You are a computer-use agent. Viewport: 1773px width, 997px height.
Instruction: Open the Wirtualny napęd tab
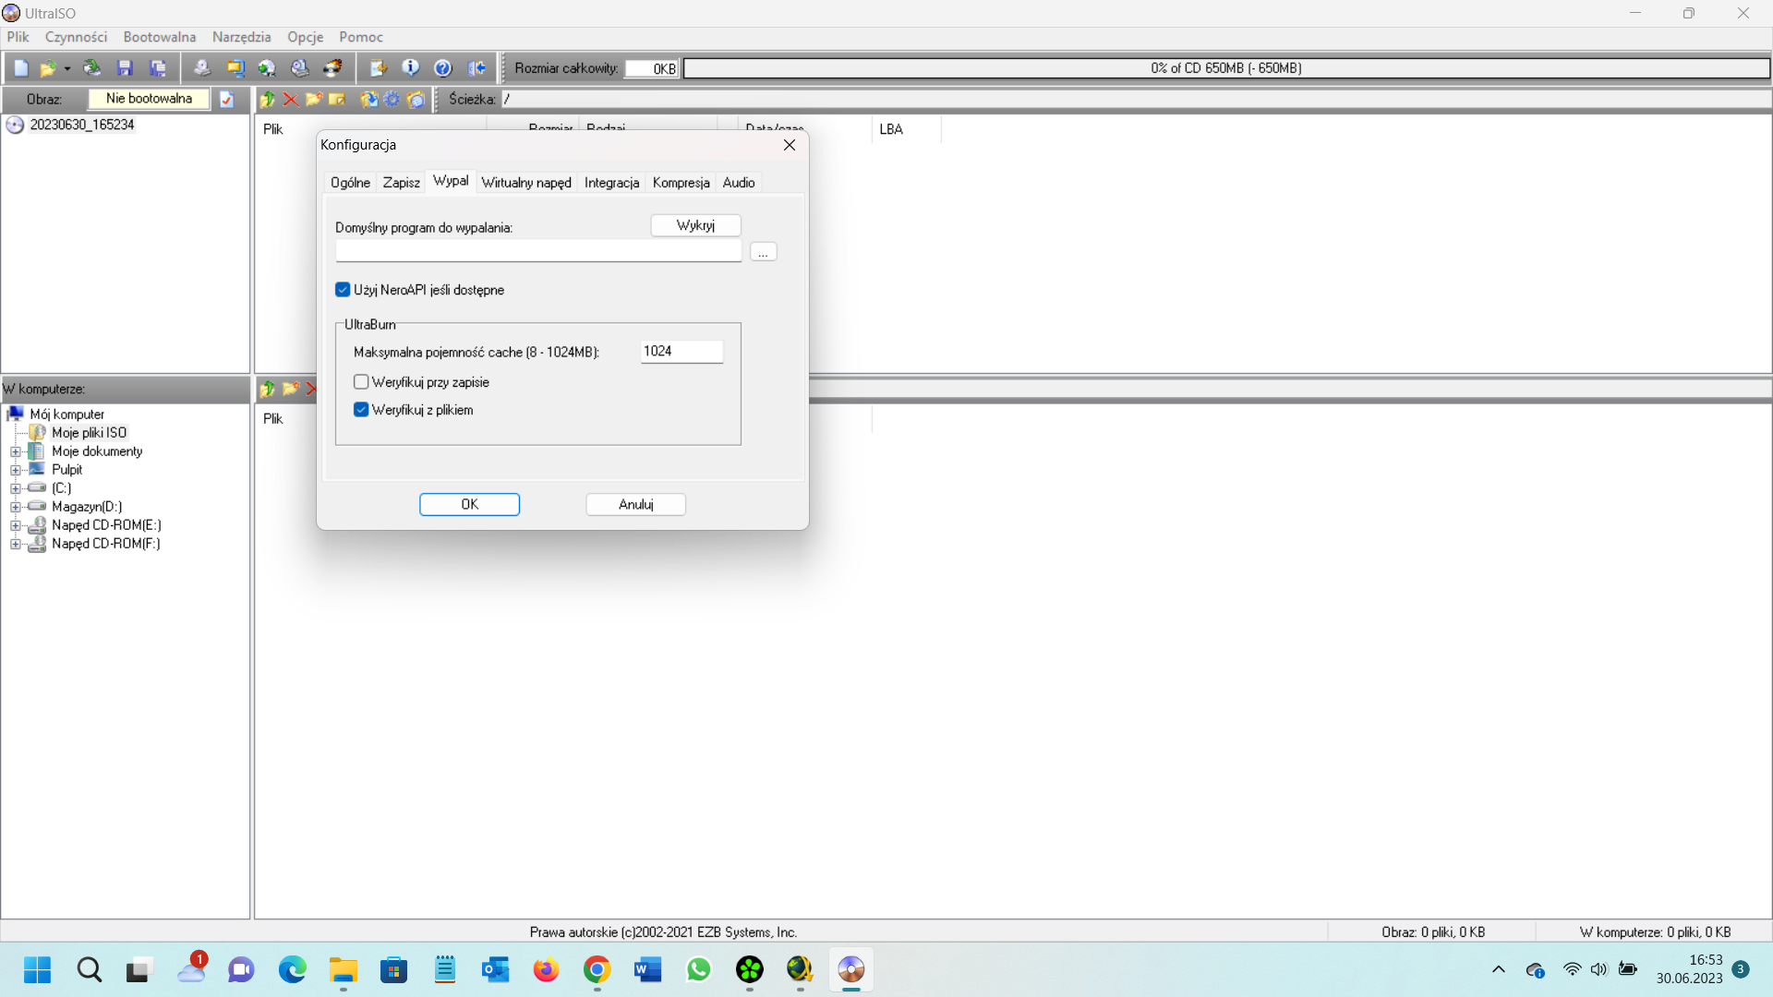click(526, 183)
